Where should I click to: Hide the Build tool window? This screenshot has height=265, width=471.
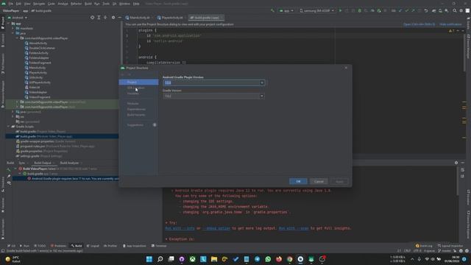coord(463,163)
